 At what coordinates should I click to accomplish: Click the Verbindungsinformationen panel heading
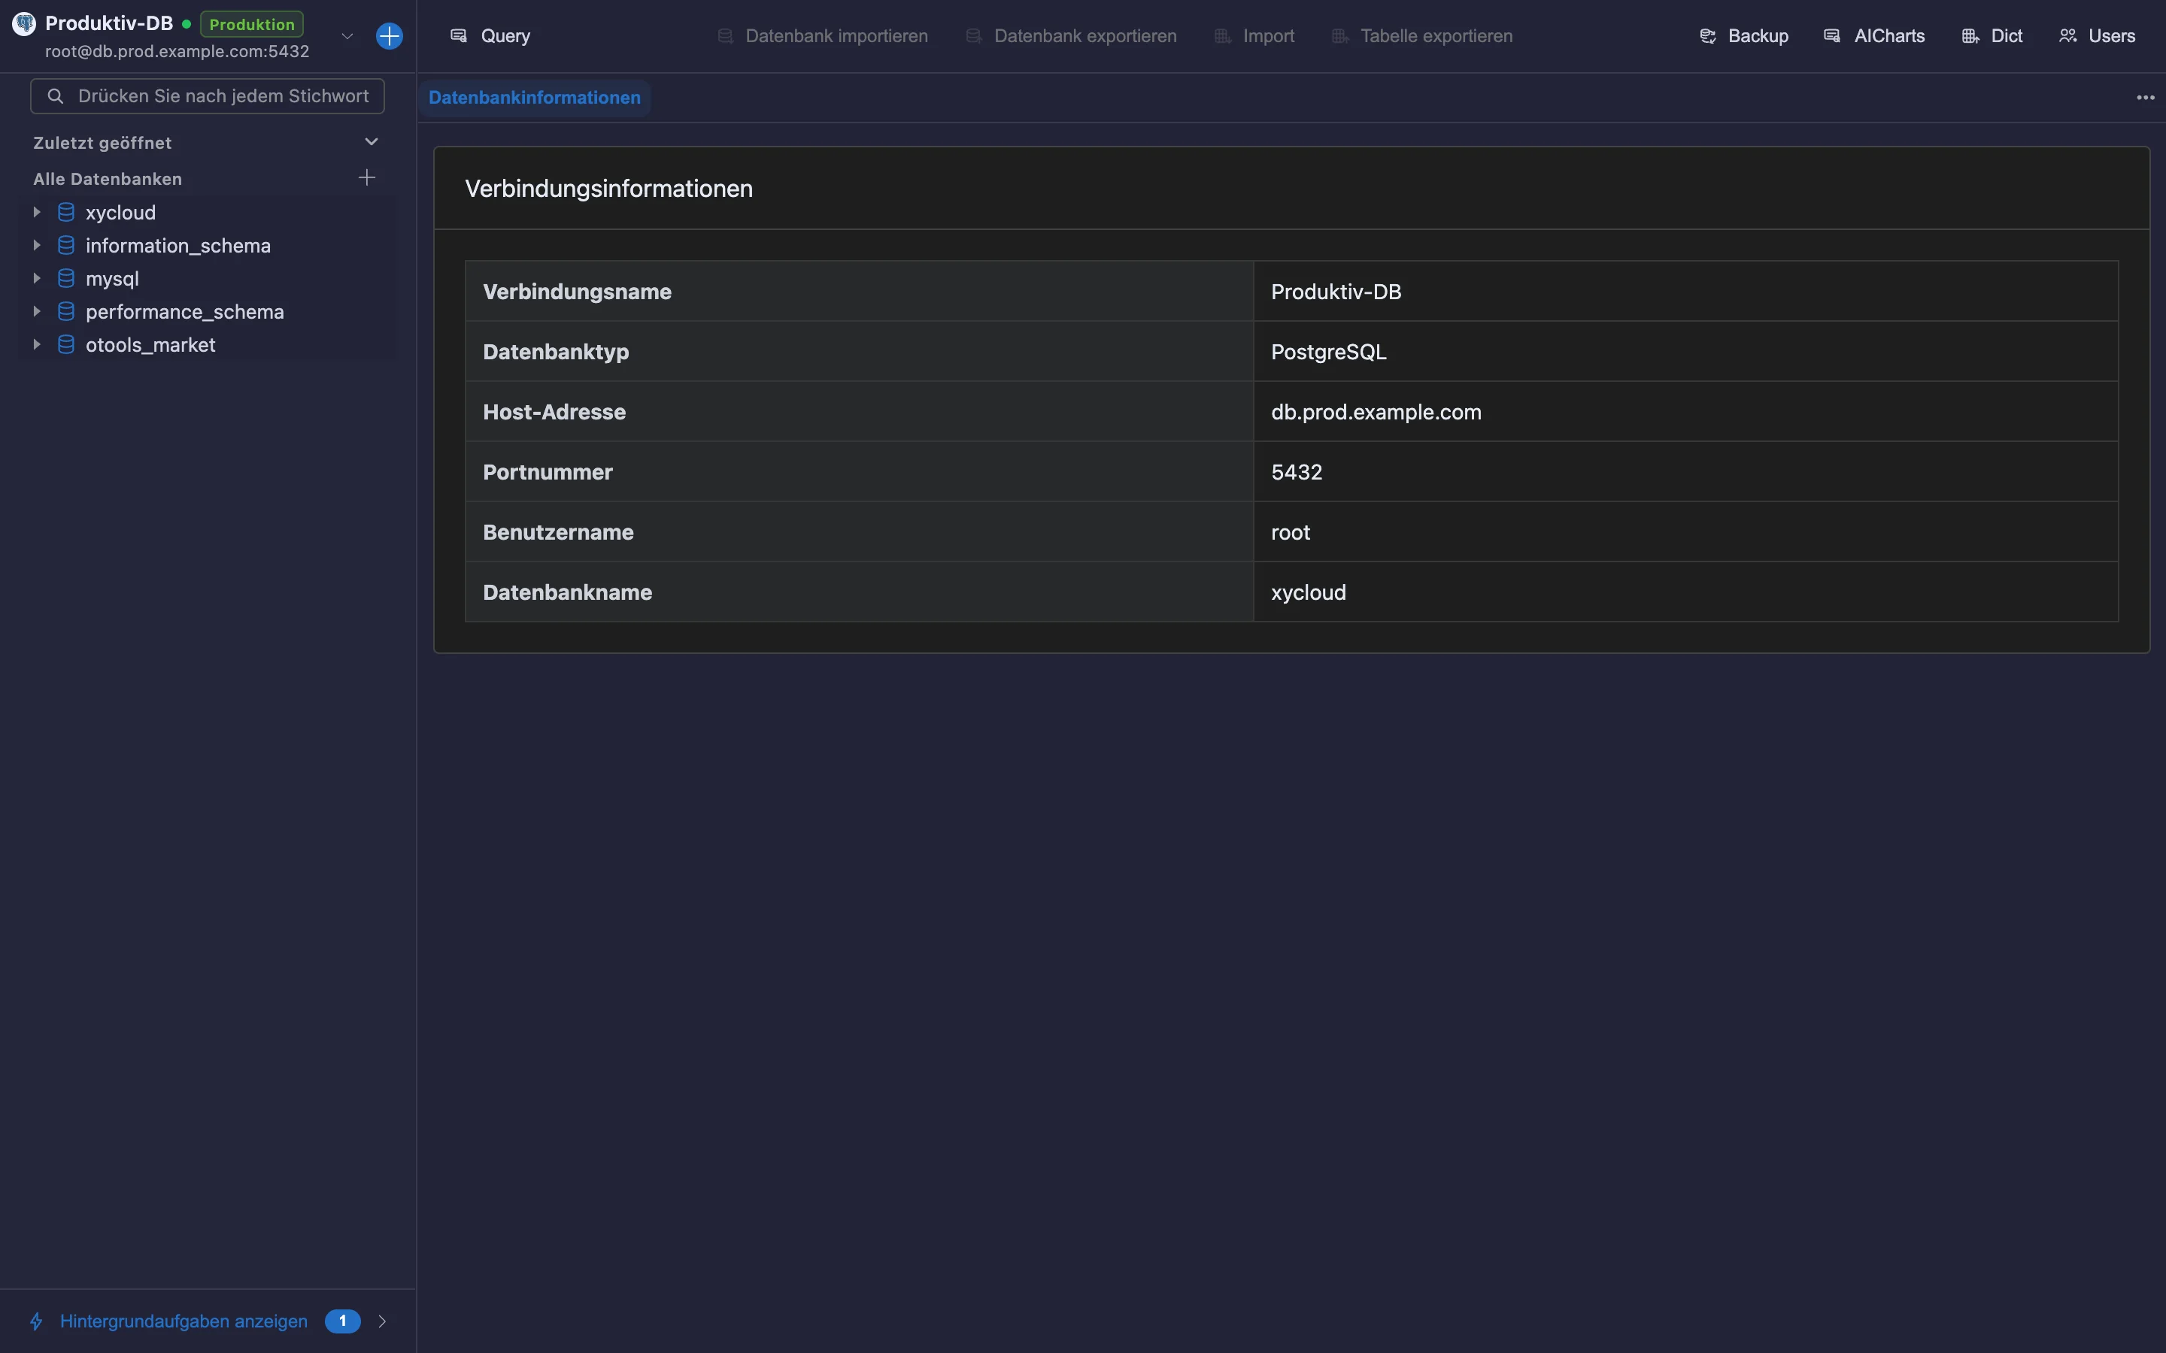coord(608,189)
